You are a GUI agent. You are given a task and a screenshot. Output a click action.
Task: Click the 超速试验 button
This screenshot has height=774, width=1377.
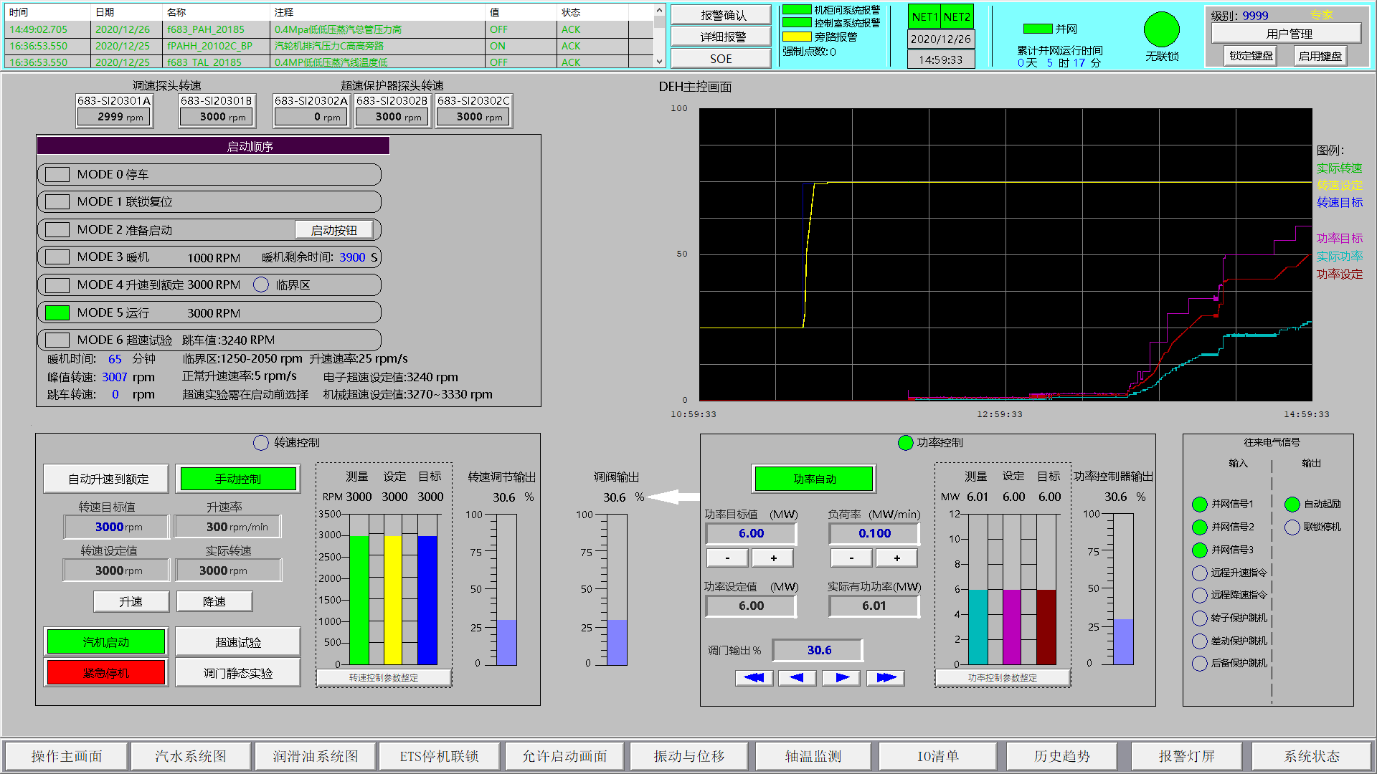(x=238, y=642)
